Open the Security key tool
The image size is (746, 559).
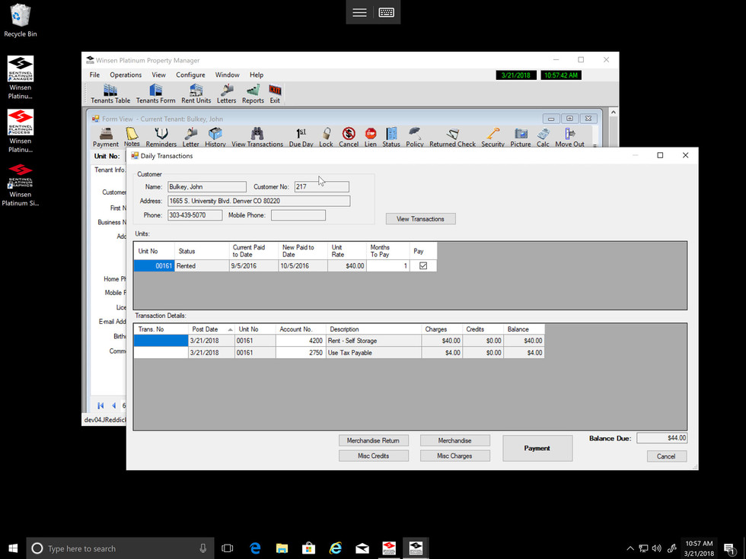(x=493, y=138)
